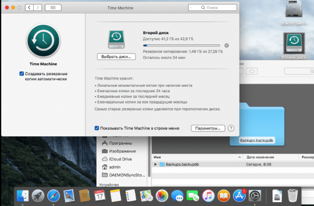
Task: Show all preferences grid button
Action: pyautogui.click(x=53, y=8)
